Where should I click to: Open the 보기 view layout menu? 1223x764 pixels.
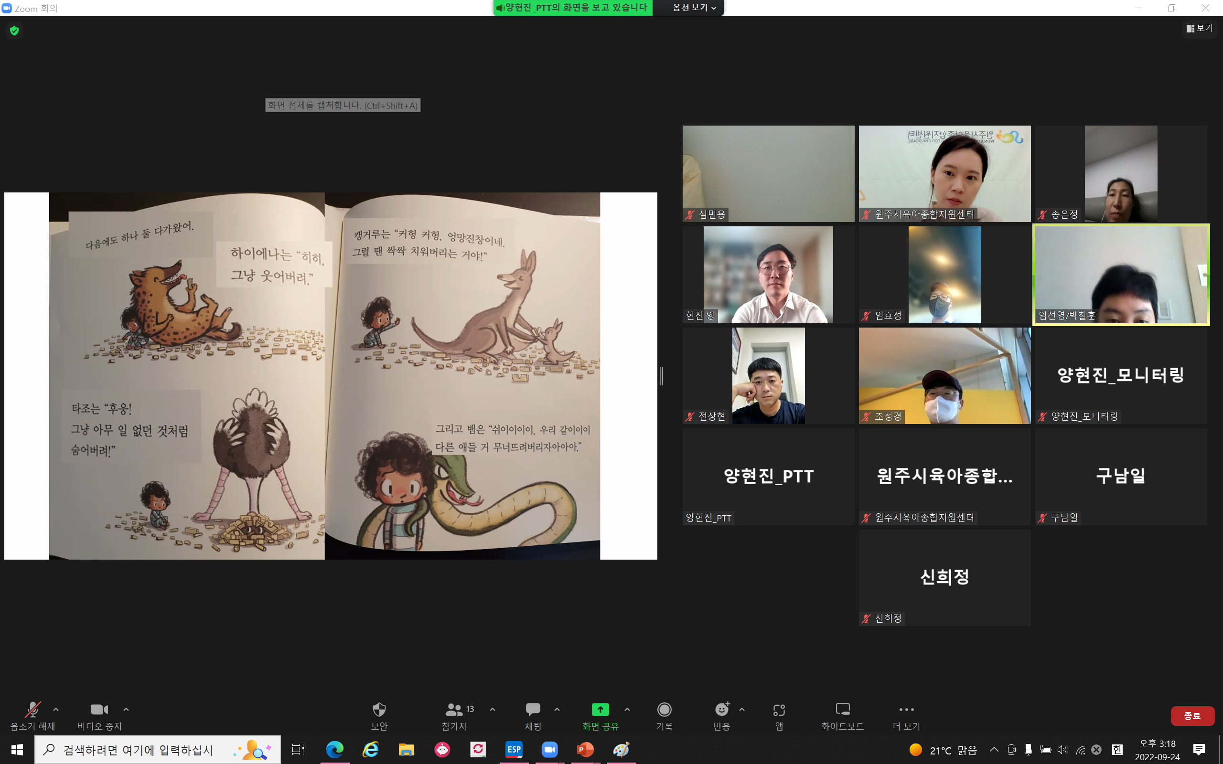(1200, 28)
